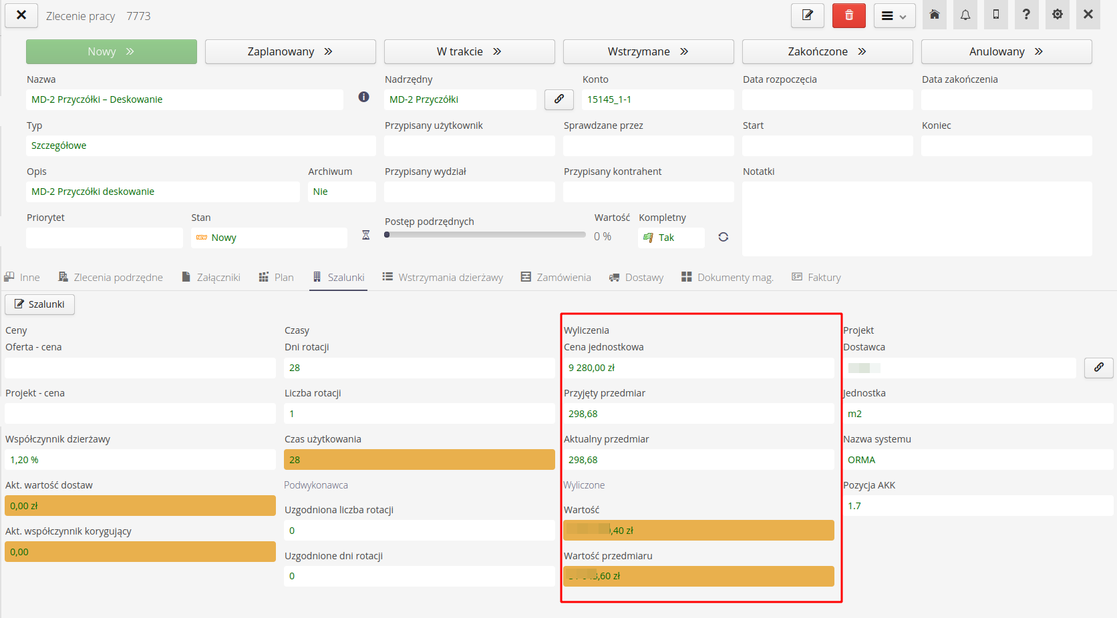
Task: Click the question mark help icon
Action: 1026,15
